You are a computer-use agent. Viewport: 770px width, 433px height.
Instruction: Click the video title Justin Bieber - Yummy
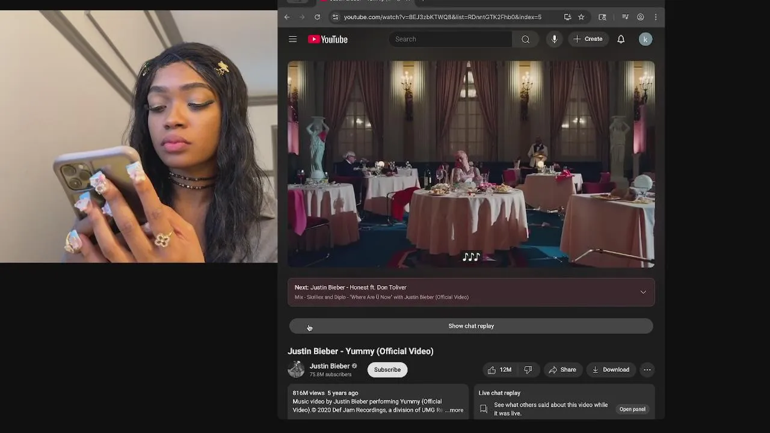(x=360, y=351)
